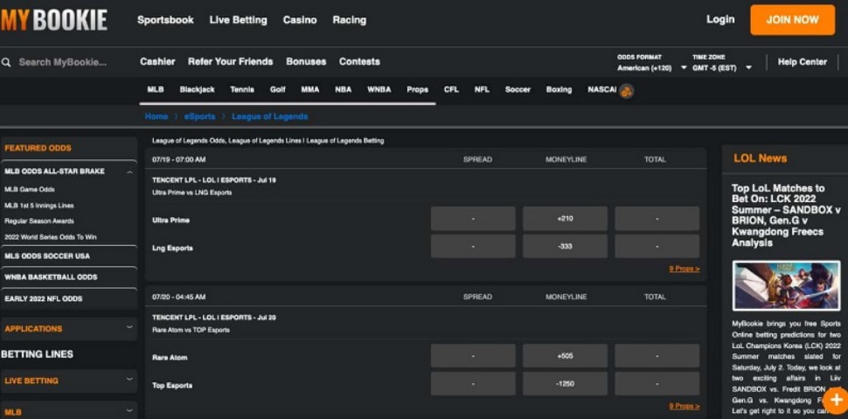Open the Casino menu item
This screenshot has height=419, width=848.
pos(300,19)
